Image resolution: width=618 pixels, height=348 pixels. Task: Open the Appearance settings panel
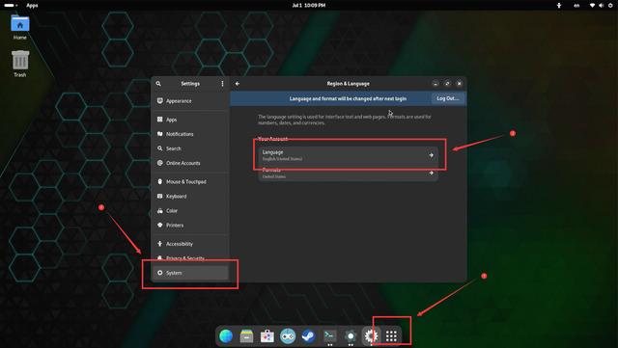(x=190, y=101)
